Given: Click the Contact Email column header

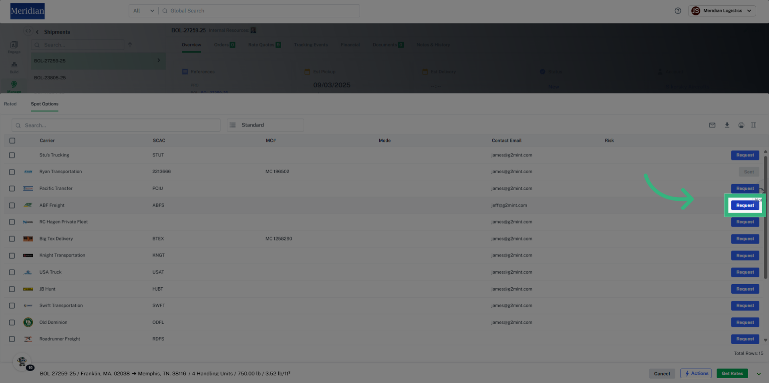Looking at the screenshot, I should pyautogui.click(x=507, y=140).
